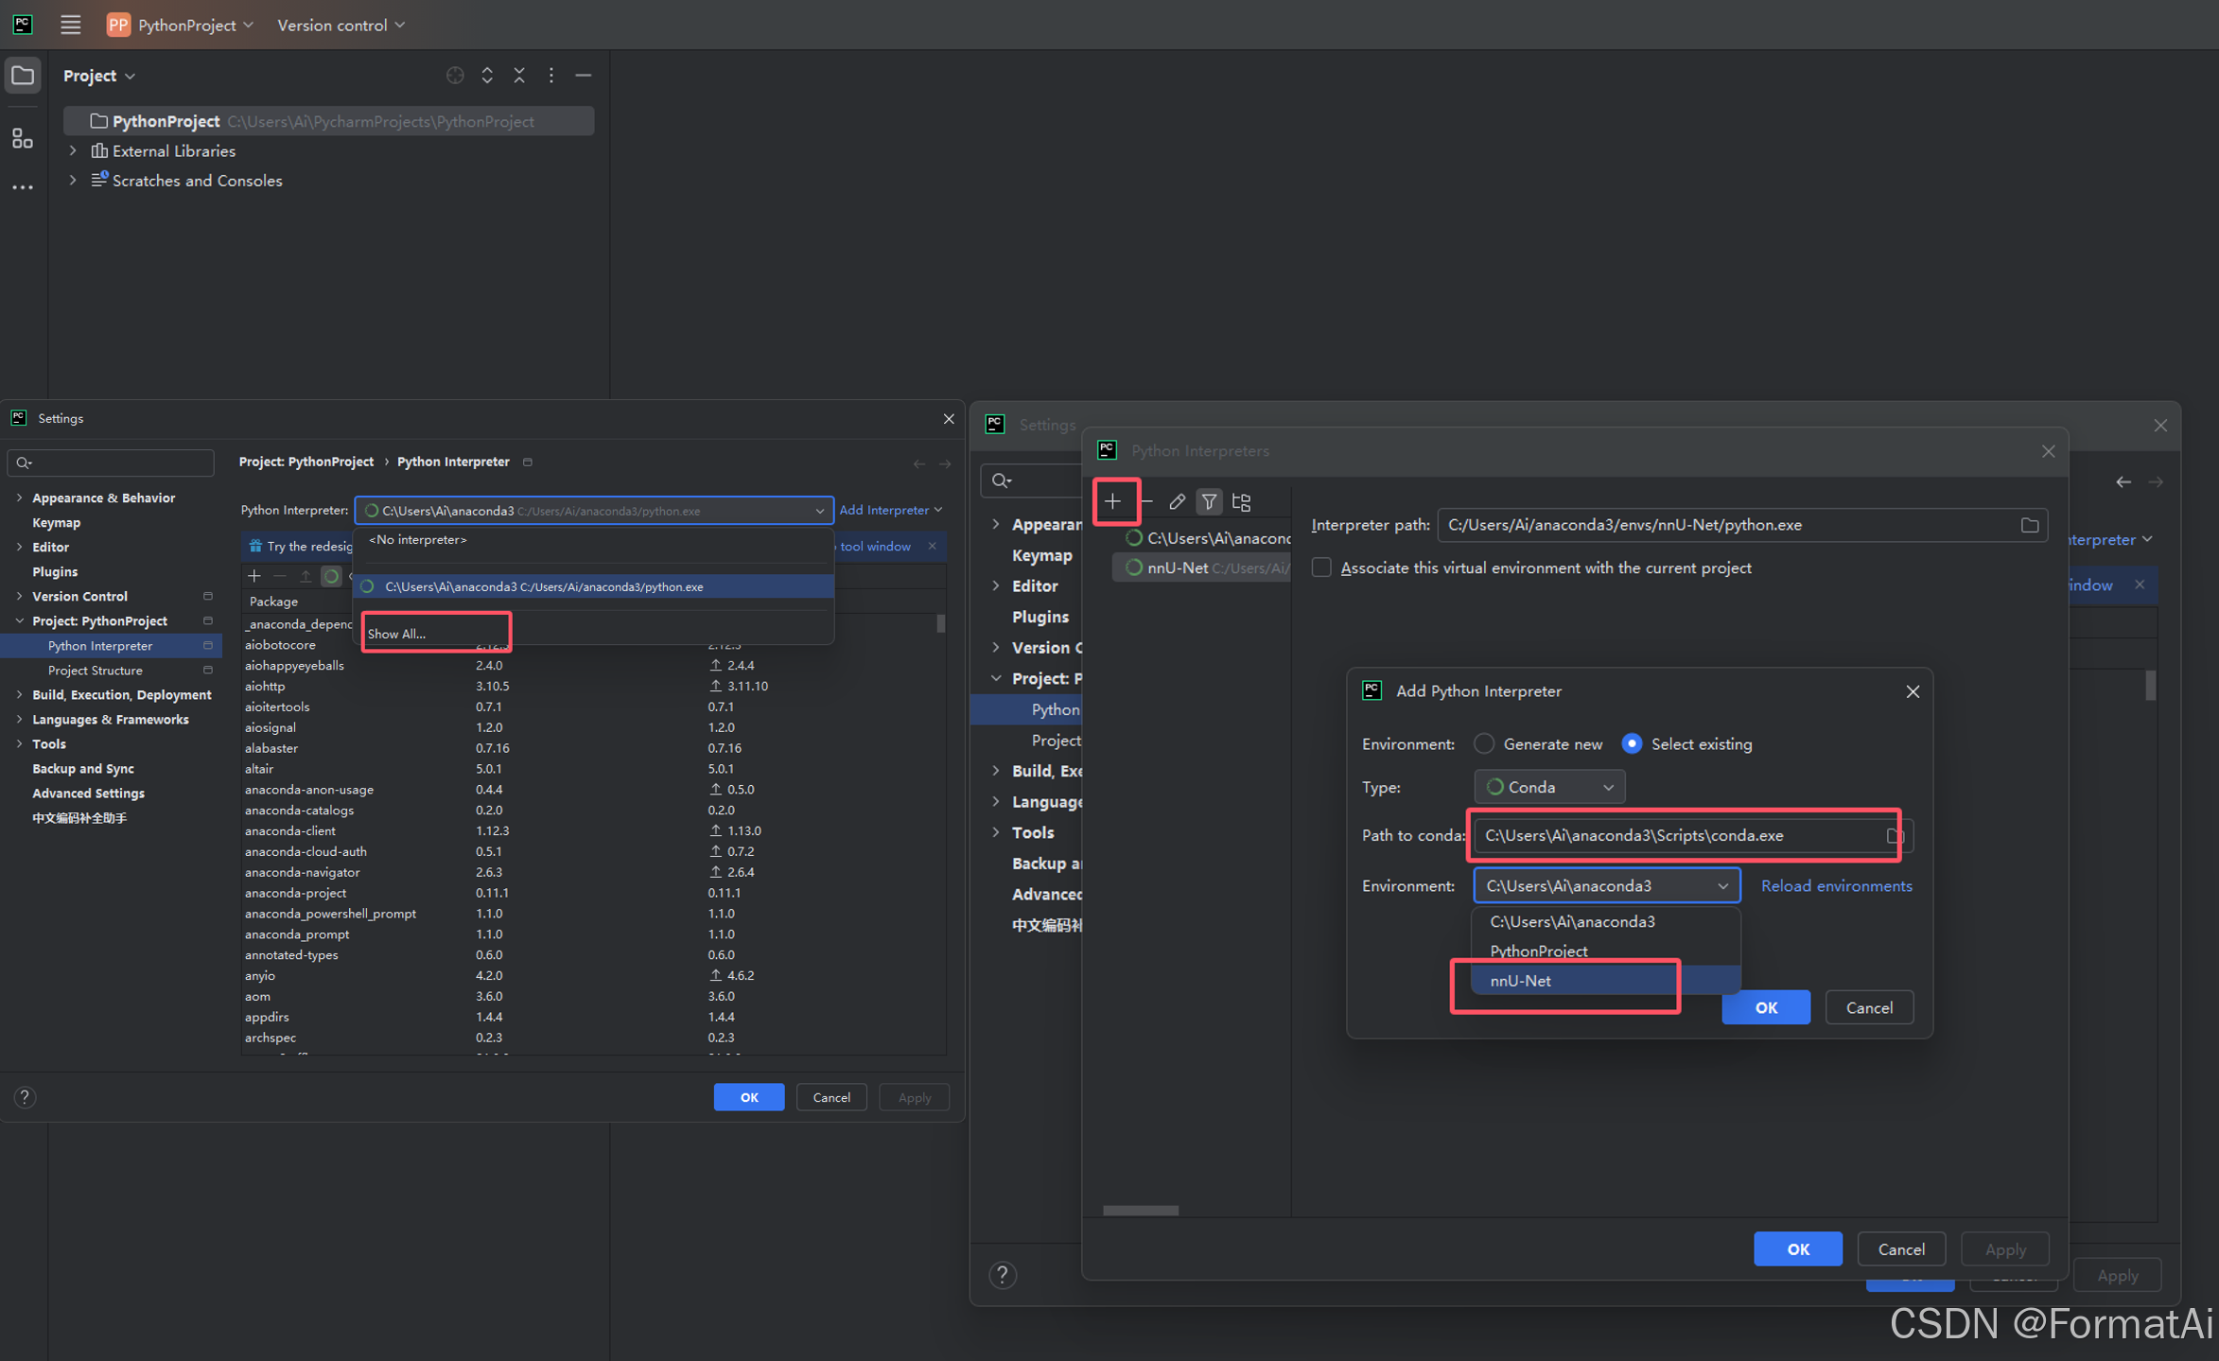Viewport: 2219px width, 1361px height.
Task: Click the Reload environments link
Action: click(1836, 885)
